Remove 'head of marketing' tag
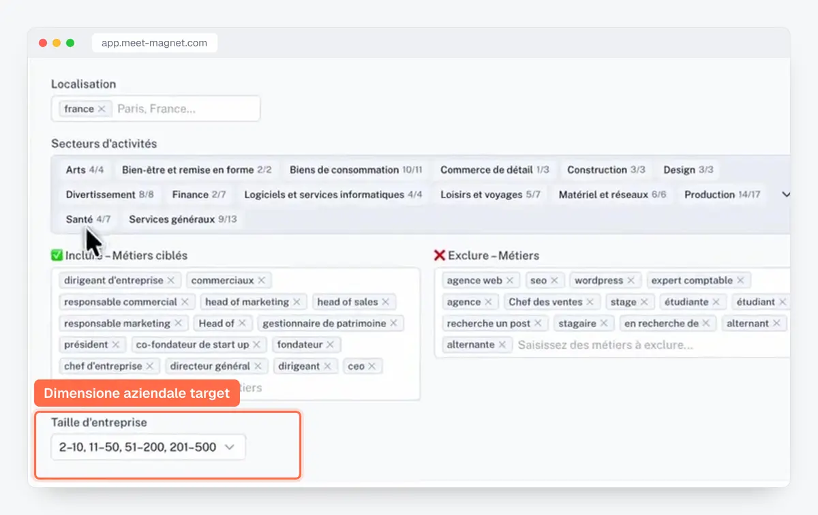Viewport: 818px width, 515px height. click(x=297, y=302)
